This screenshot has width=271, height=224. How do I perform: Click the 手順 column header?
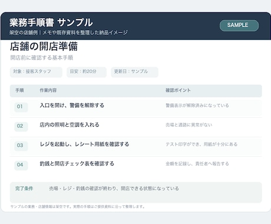(19, 90)
